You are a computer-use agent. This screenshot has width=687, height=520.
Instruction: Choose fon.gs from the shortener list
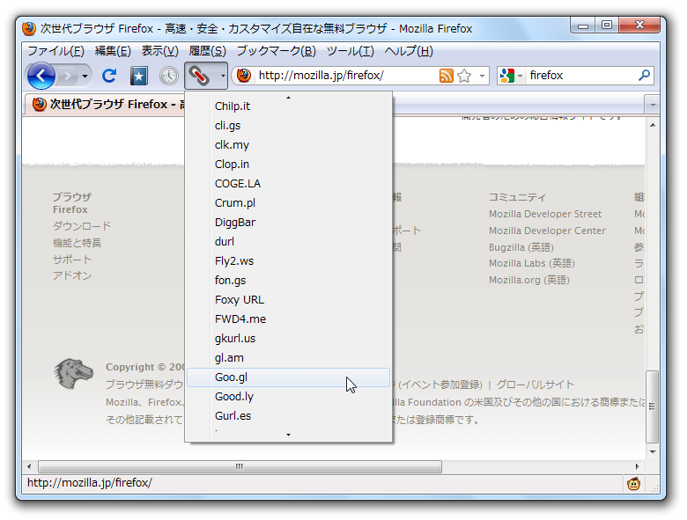pyautogui.click(x=288, y=280)
